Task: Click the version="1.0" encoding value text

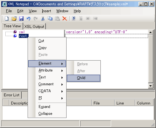Action: point(96,32)
